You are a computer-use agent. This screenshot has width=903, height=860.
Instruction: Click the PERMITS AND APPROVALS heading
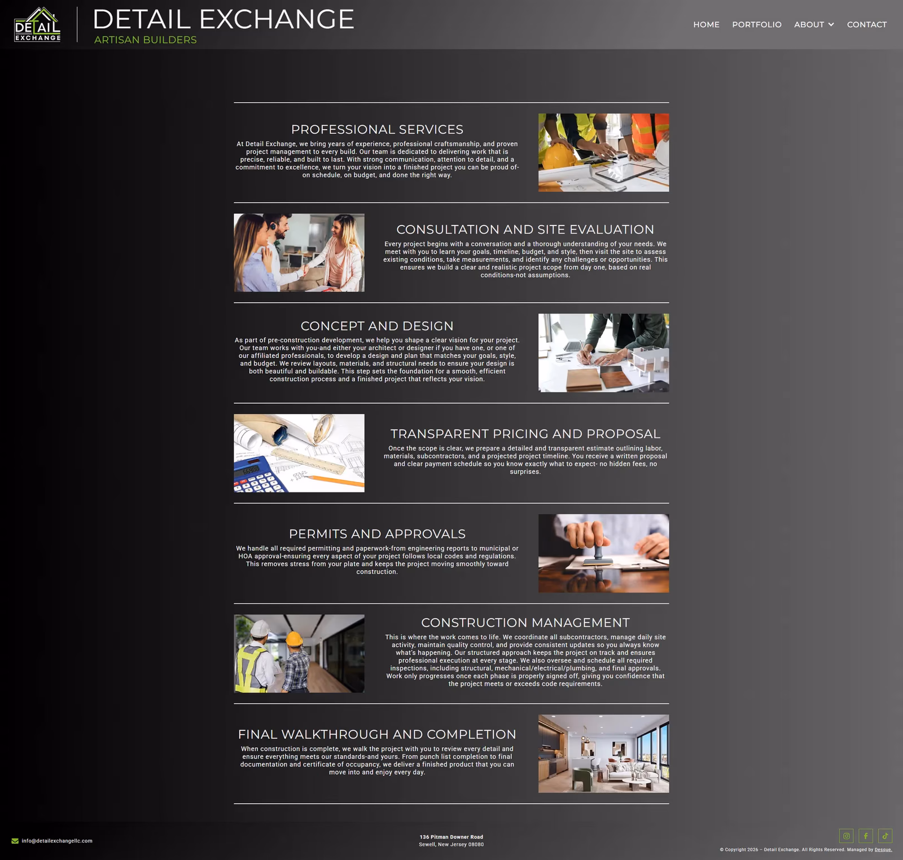377,533
